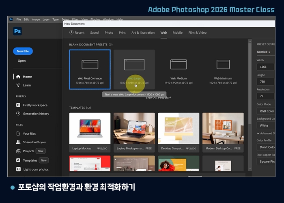This screenshot has width=284, height=203.
Task: Click the Generation history clock icon
Action: click(x=18, y=113)
